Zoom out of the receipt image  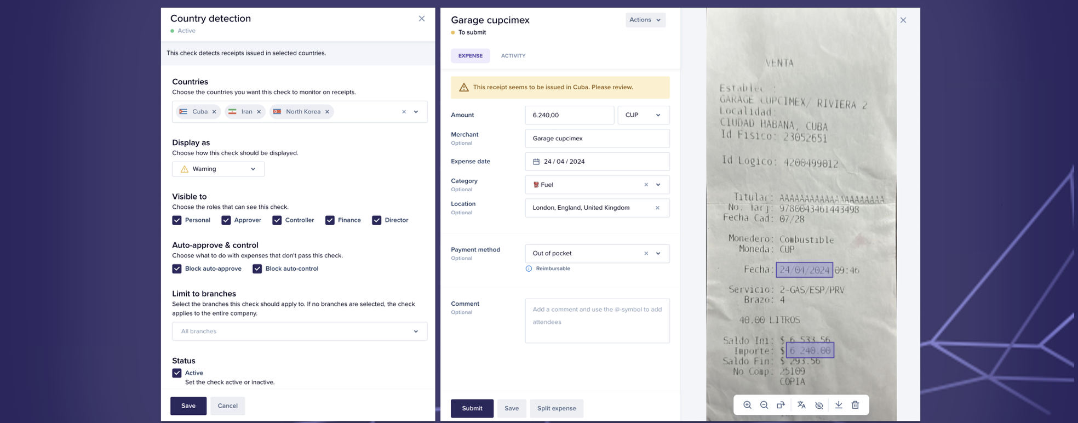pos(764,405)
